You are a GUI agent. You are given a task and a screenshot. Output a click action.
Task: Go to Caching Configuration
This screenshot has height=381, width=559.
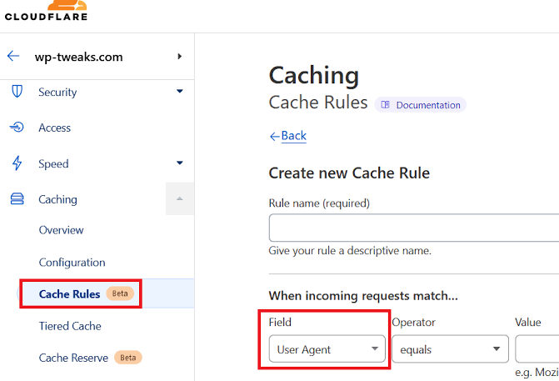72,263
